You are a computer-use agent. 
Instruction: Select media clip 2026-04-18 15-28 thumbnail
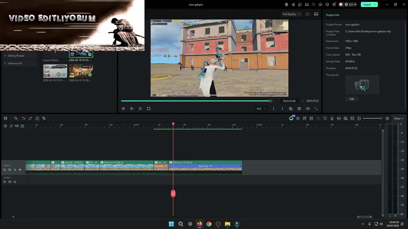tap(81, 71)
